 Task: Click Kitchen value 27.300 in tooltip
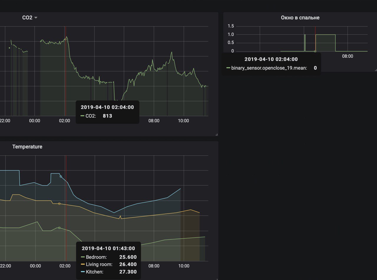[x=128, y=272]
